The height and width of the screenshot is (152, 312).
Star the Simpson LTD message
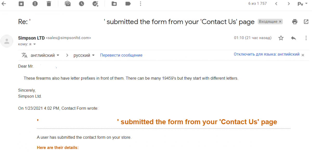281,38
